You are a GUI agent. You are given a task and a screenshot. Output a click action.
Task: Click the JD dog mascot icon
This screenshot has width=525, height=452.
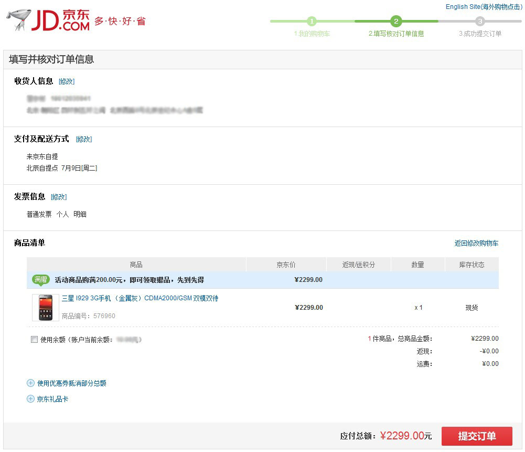19,20
